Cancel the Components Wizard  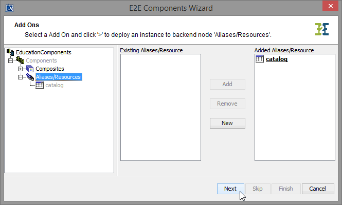point(314,189)
